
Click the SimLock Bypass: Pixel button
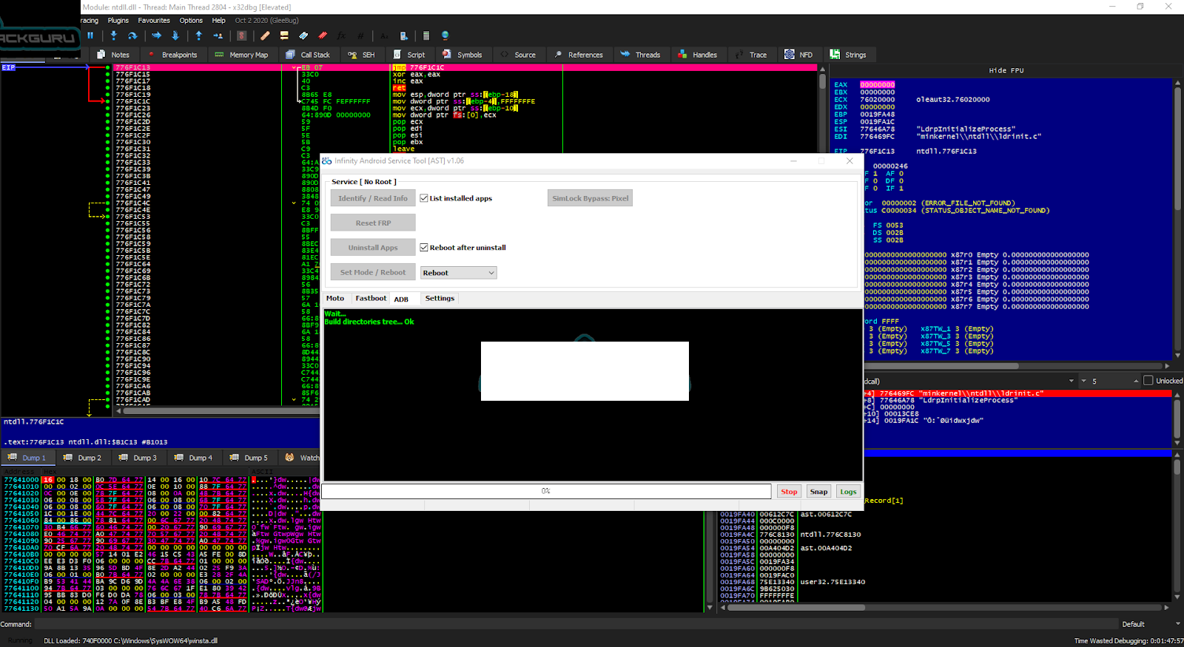(x=591, y=198)
